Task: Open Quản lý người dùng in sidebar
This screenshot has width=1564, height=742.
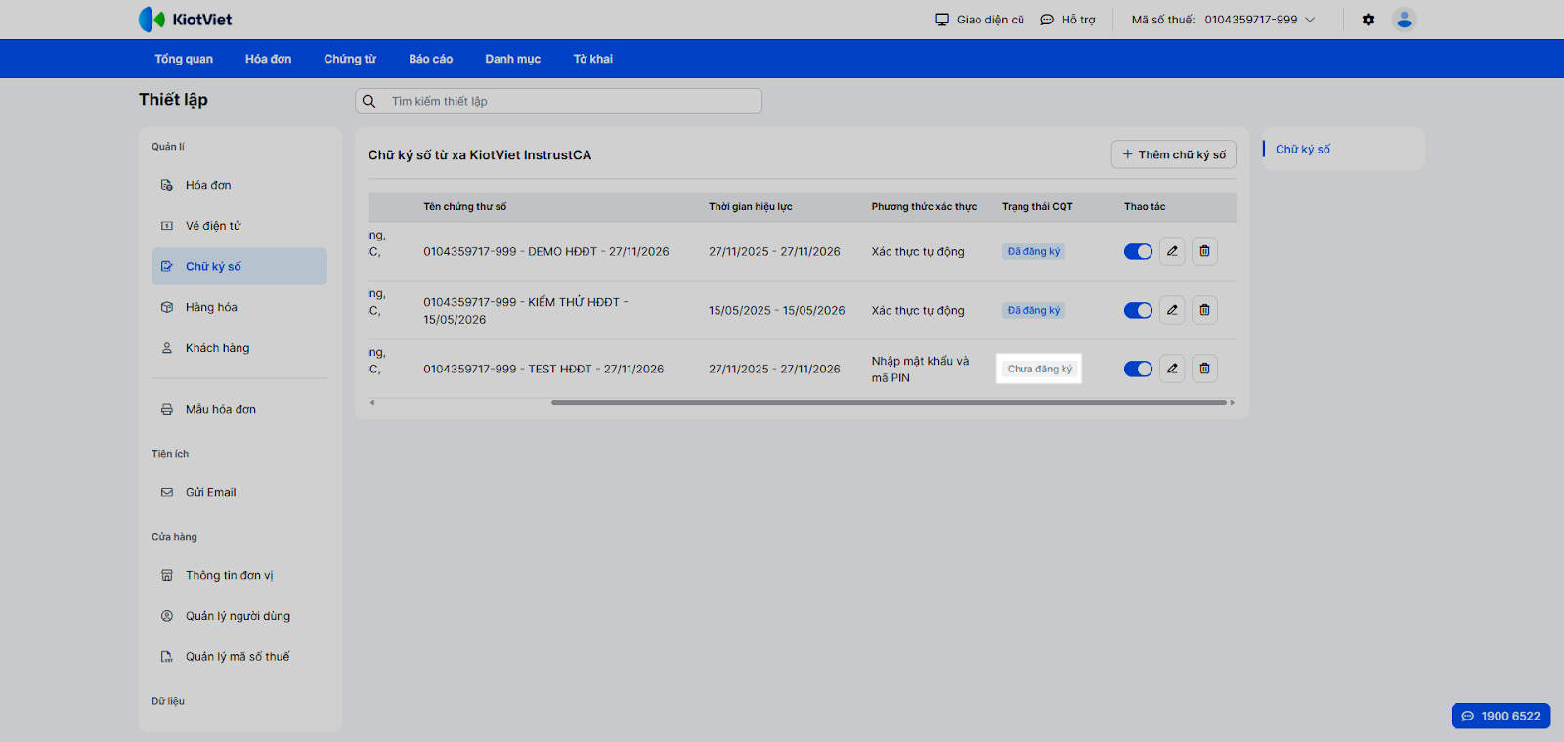Action: 238,616
